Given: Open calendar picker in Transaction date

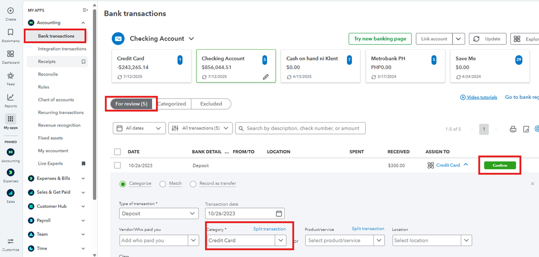Looking at the screenshot, I should click(x=278, y=214).
